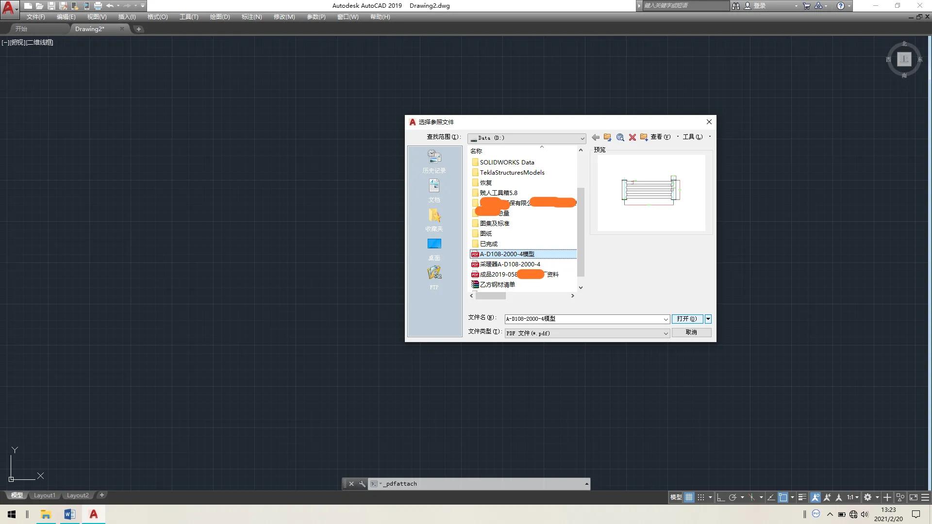Toggle isometric drafting in status bar
This screenshot has width=932, height=524.
(x=751, y=497)
